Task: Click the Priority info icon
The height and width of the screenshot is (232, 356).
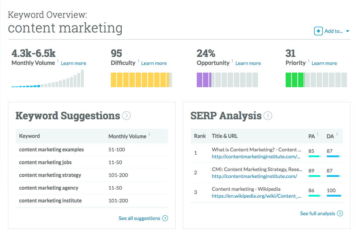Action: click(309, 61)
